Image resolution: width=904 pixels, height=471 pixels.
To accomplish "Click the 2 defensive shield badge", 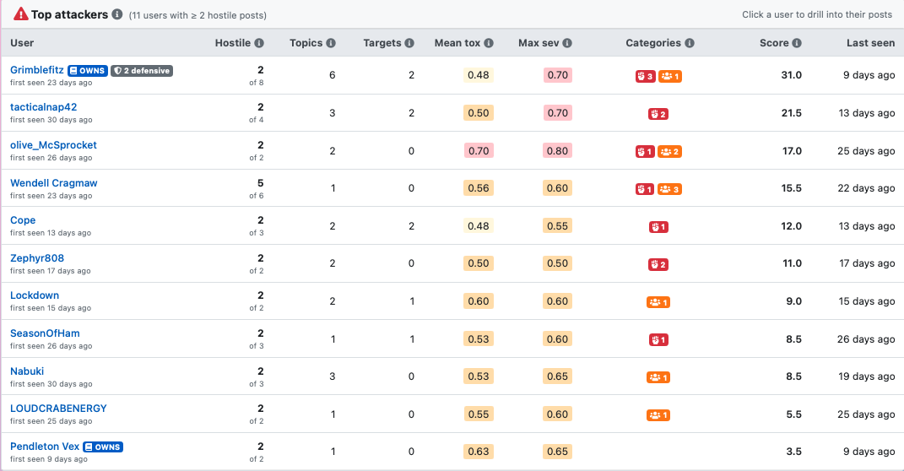I will [142, 71].
